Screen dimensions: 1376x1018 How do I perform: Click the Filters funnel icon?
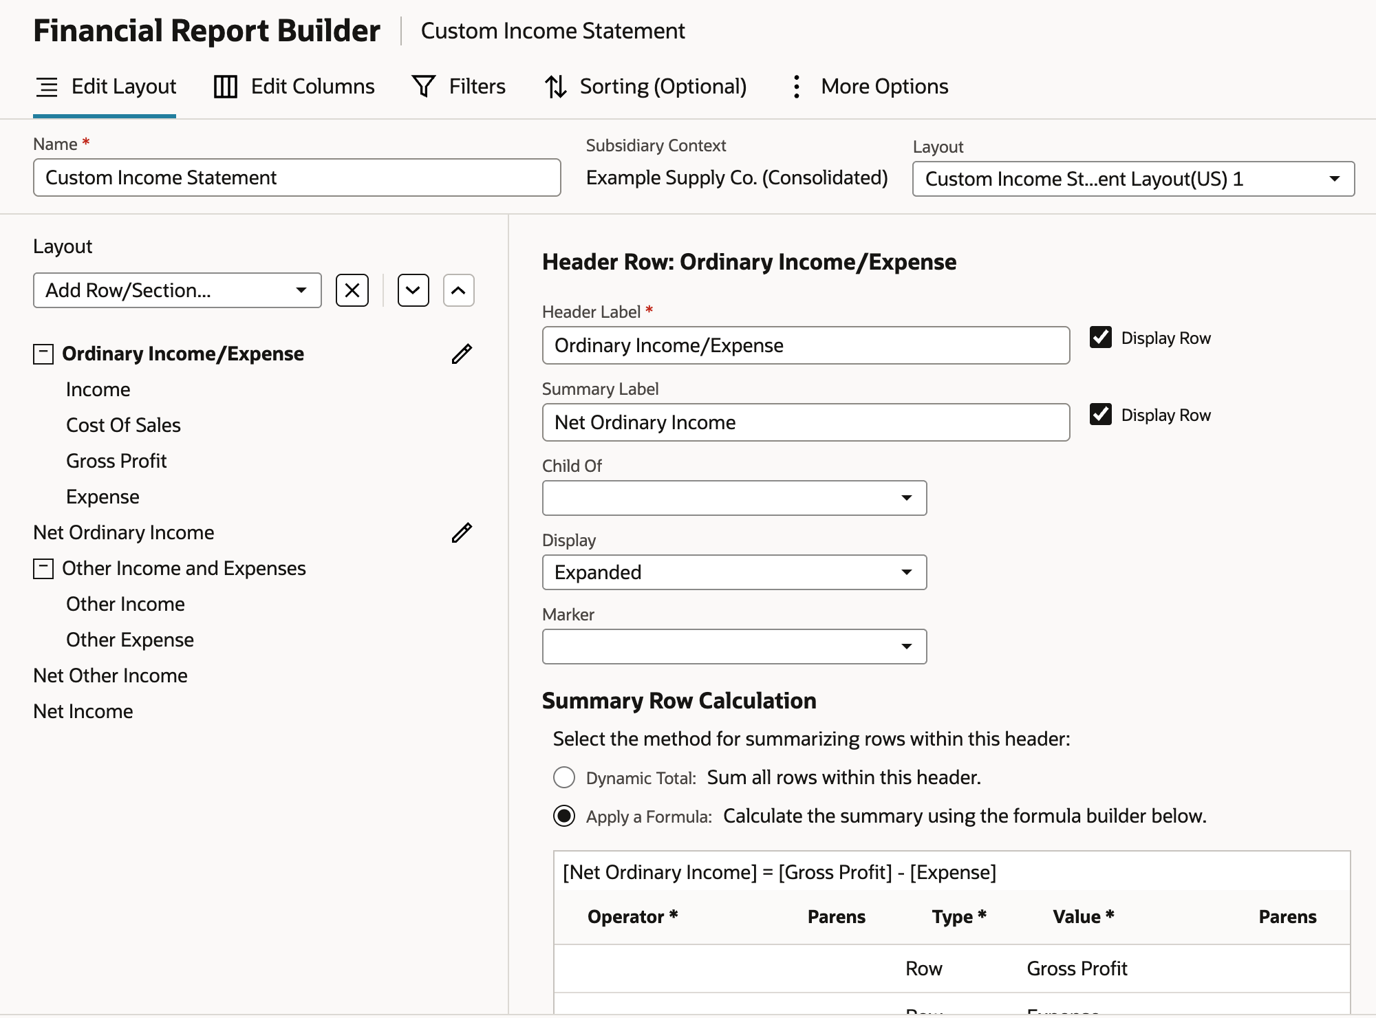(424, 87)
